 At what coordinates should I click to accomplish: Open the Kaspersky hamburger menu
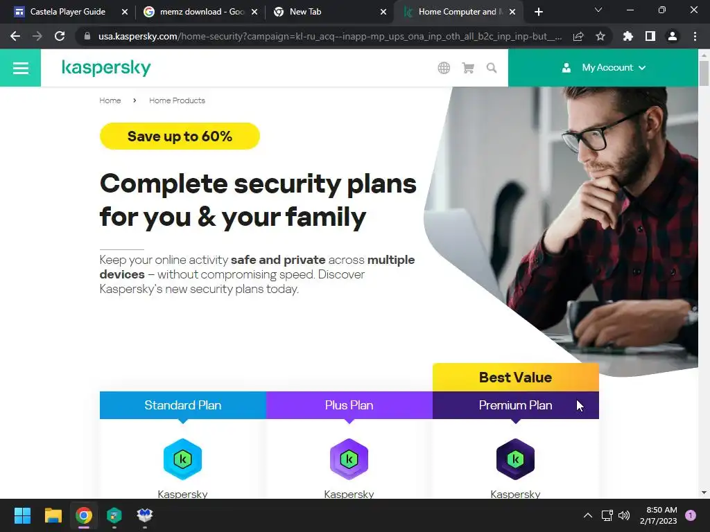[20, 68]
